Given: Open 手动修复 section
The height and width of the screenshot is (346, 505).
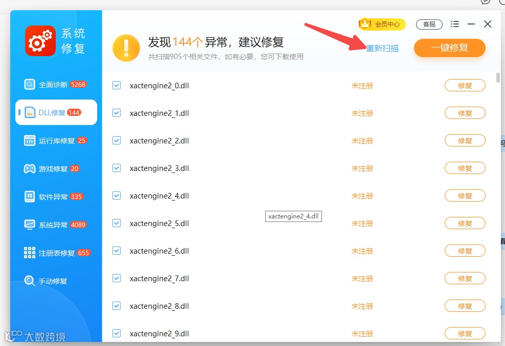Looking at the screenshot, I should coord(55,281).
